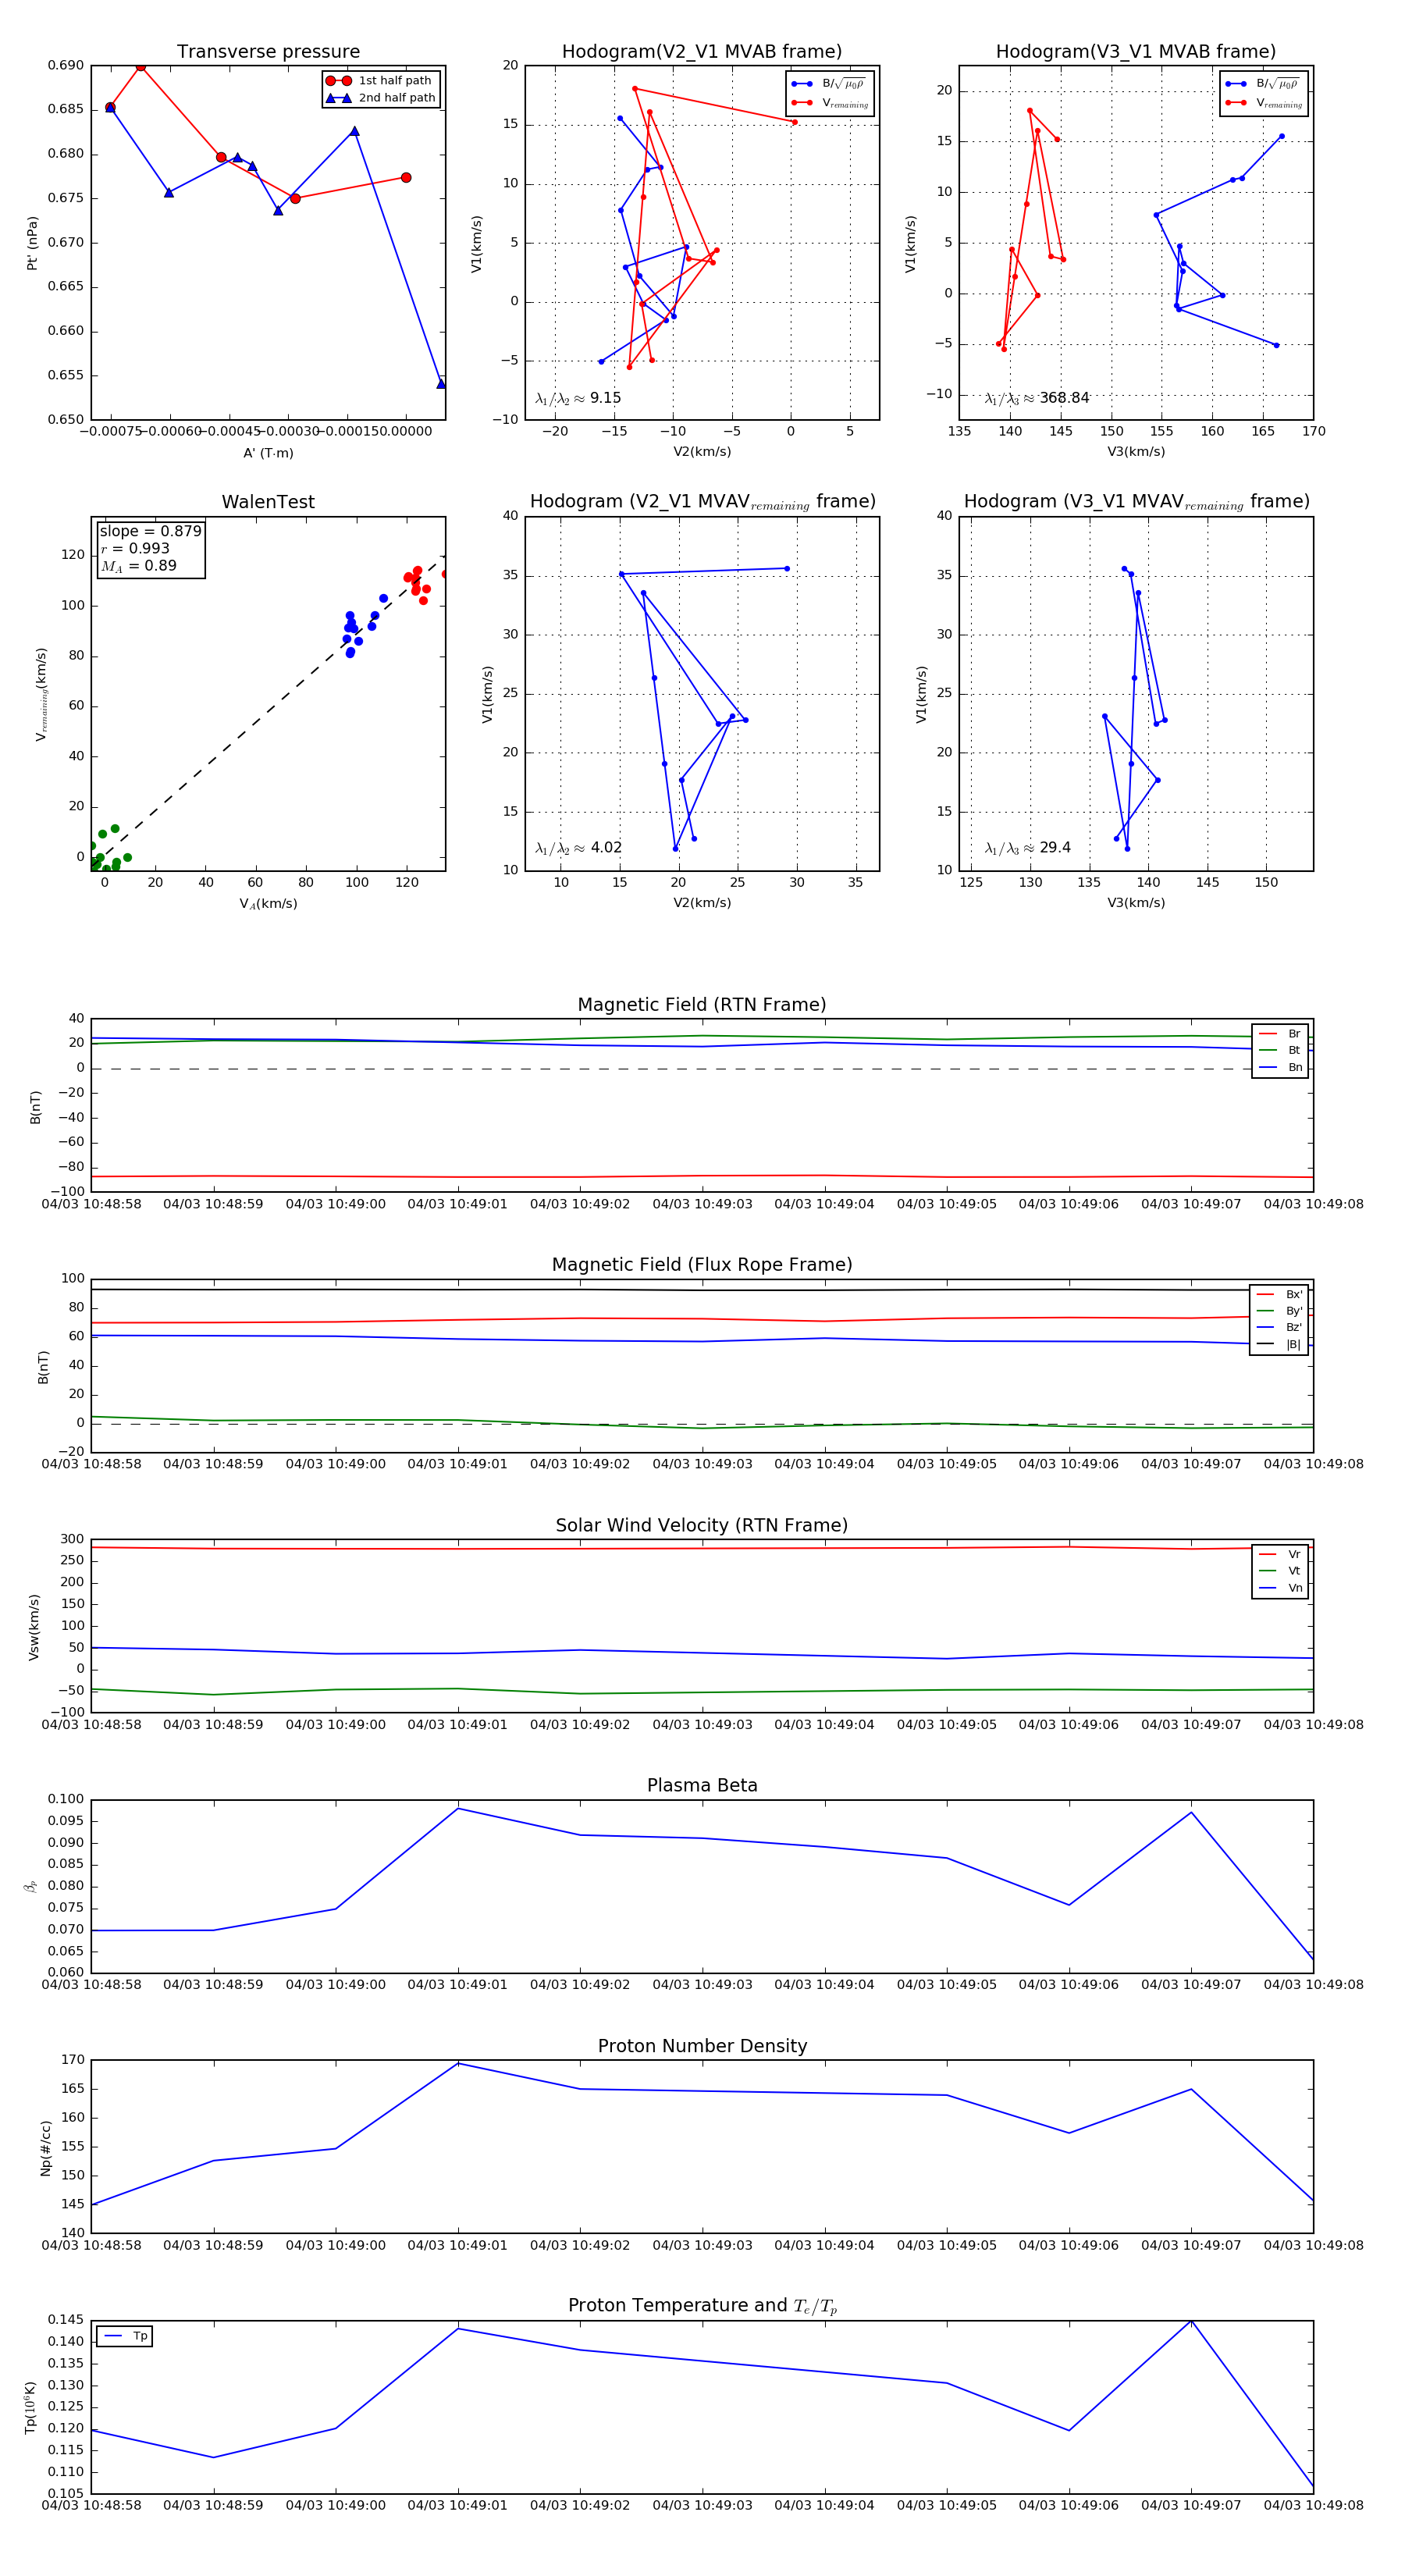Select the By' legend entry
This screenshot has width=1405, height=2576.
point(1279,1311)
